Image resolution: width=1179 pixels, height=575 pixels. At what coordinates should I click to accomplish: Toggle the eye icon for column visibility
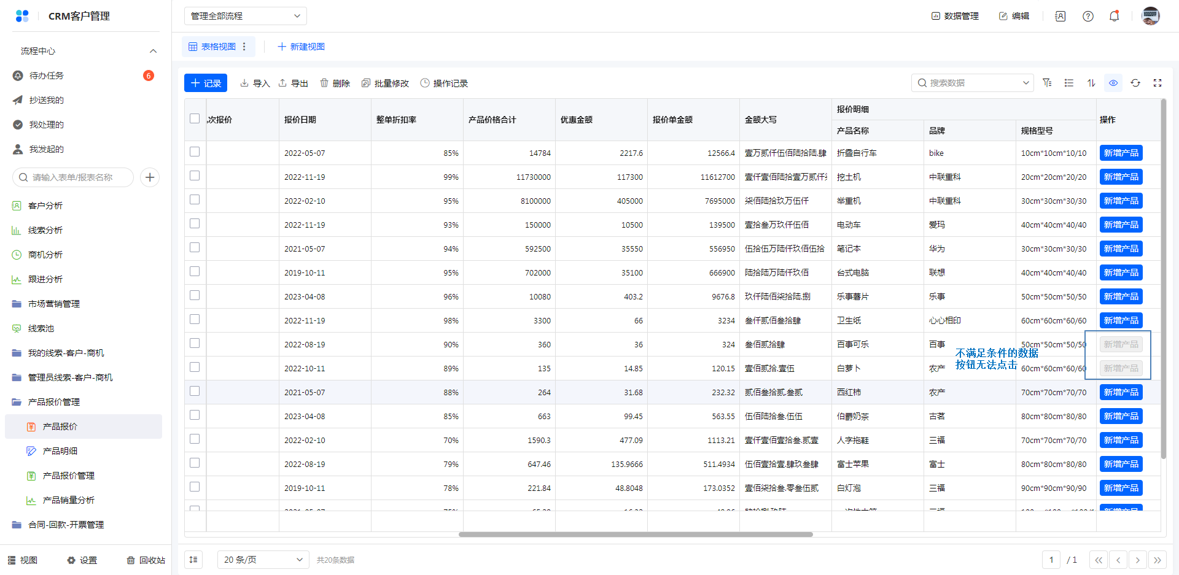(x=1113, y=83)
